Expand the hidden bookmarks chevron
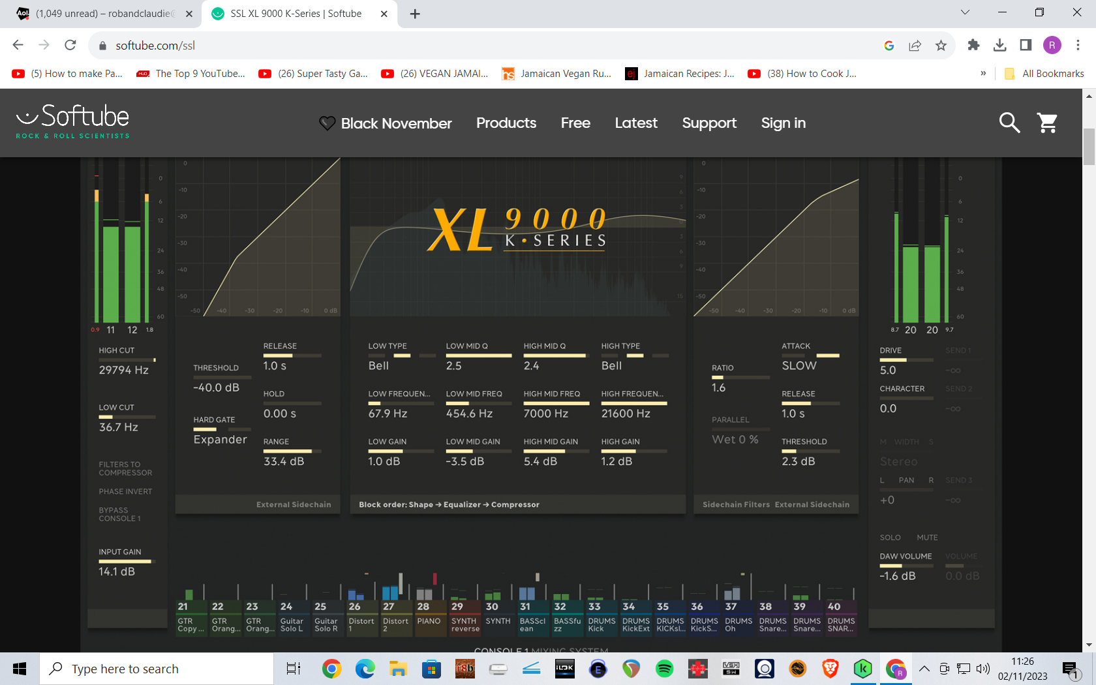Screen dimensions: 1096x685 983,73
